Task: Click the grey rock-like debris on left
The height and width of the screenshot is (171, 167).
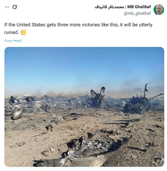Action: (17, 114)
